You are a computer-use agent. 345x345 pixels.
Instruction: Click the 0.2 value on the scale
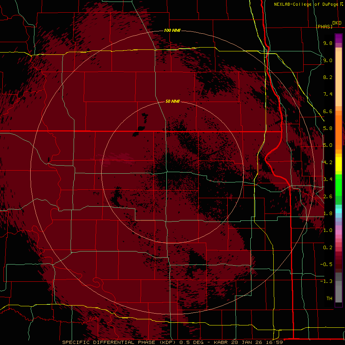tap(328, 248)
